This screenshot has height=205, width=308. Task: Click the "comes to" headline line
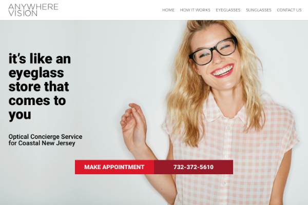pos(37,101)
